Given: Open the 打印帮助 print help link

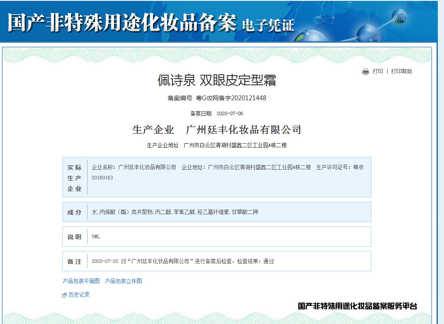Looking at the screenshot, I should tap(401, 72).
